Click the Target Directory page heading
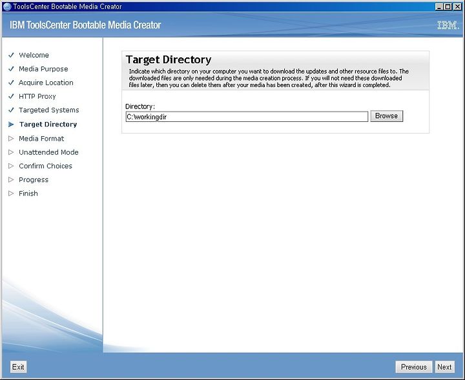Viewport: 465px width, 380px height. 169,59
